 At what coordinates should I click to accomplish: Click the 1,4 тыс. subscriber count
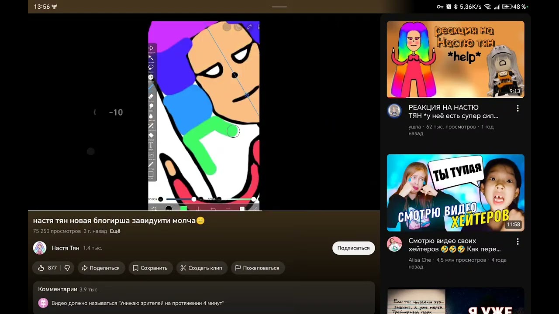click(93, 248)
